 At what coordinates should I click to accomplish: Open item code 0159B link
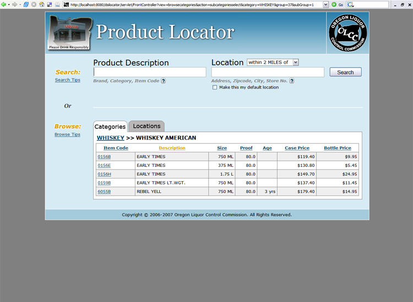click(104, 183)
